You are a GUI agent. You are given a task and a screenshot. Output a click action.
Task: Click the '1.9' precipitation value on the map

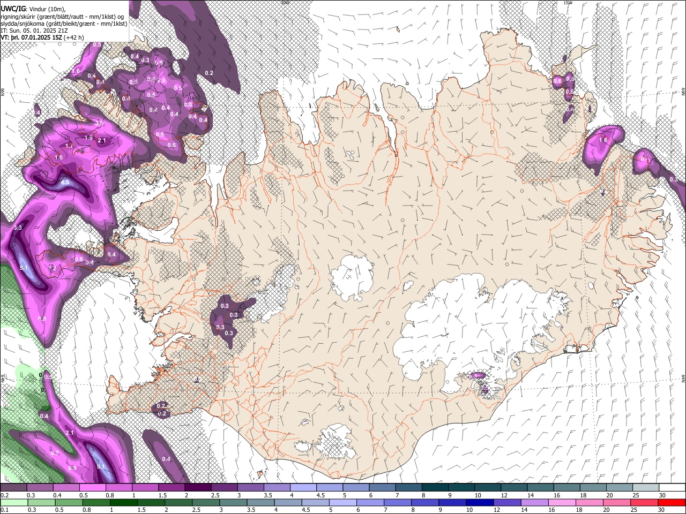coord(88,138)
